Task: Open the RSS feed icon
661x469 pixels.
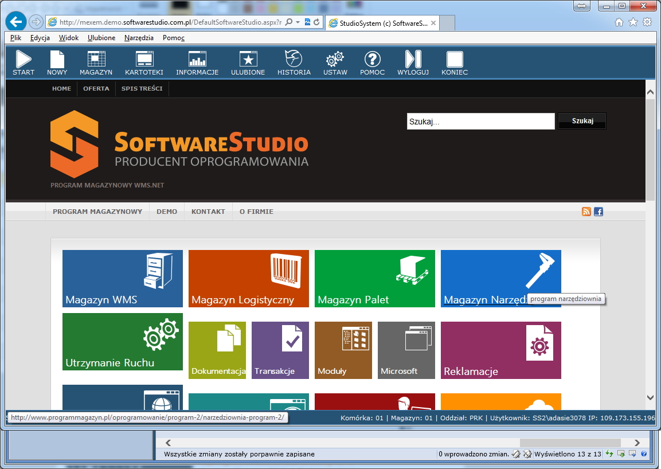Action: click(586, 212)
